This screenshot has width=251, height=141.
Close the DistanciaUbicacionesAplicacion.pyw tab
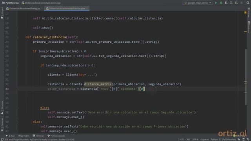(87, 9)
